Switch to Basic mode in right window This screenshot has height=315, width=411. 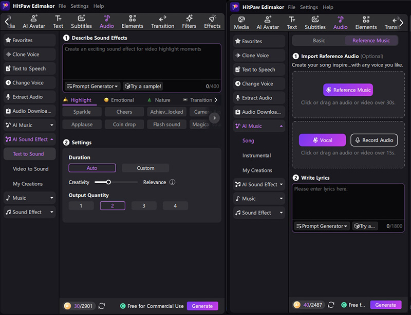(319, 41)
